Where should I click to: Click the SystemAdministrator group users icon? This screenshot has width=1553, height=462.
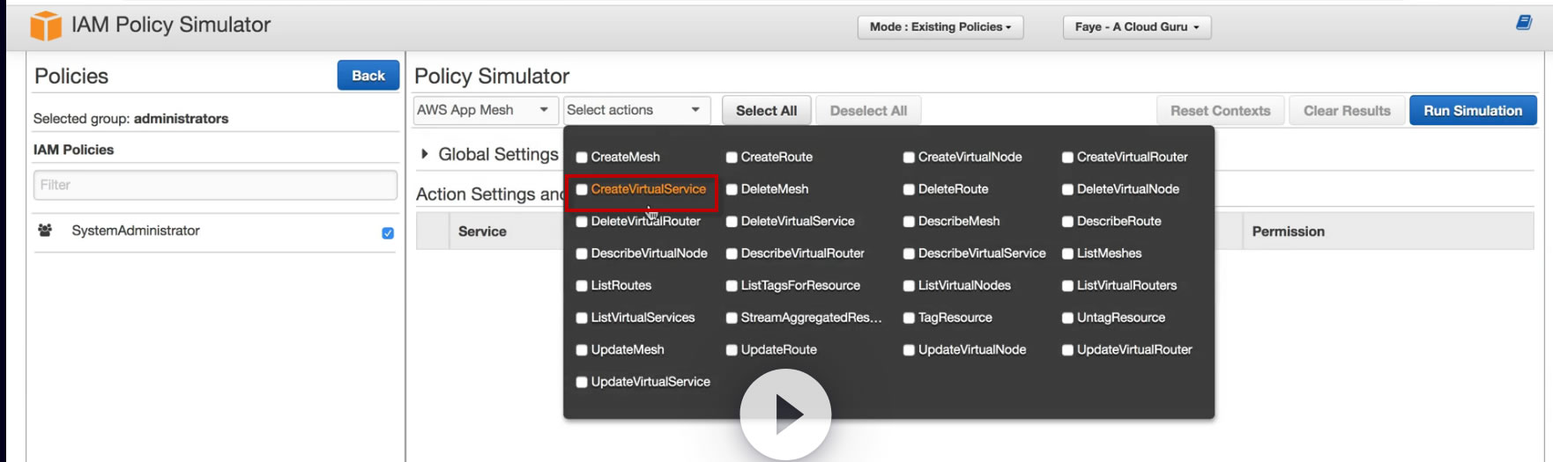(x=45, y=231)
